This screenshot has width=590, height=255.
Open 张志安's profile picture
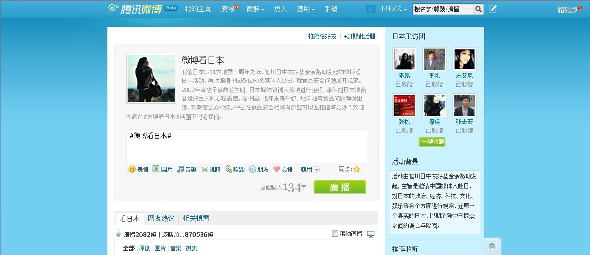point(464,105)
